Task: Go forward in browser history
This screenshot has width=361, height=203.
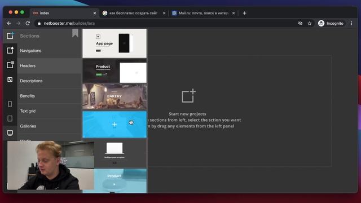Action: point(18,23)
